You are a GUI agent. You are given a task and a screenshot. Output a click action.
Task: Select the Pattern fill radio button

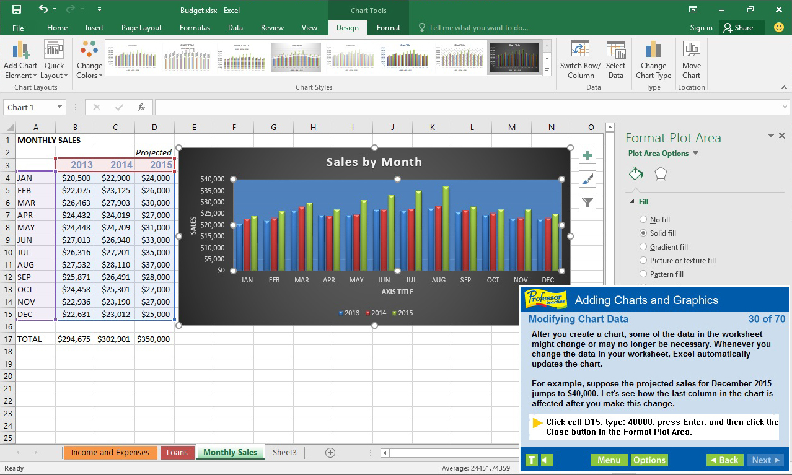(643, 274)
